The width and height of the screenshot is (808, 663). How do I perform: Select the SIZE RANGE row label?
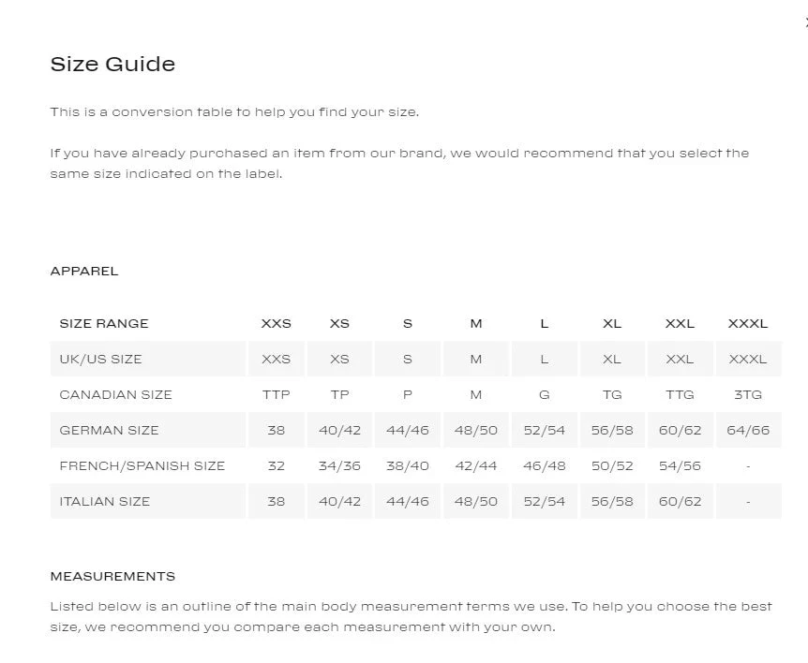[x=104, y=323]
